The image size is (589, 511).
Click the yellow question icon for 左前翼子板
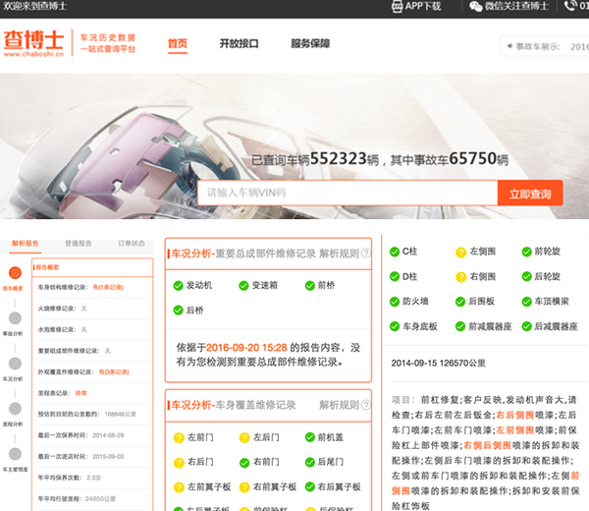coord(179,487)
